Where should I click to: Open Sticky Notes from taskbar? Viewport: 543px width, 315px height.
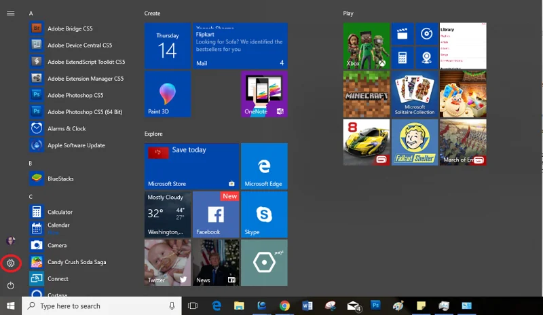tap(421, 305)
